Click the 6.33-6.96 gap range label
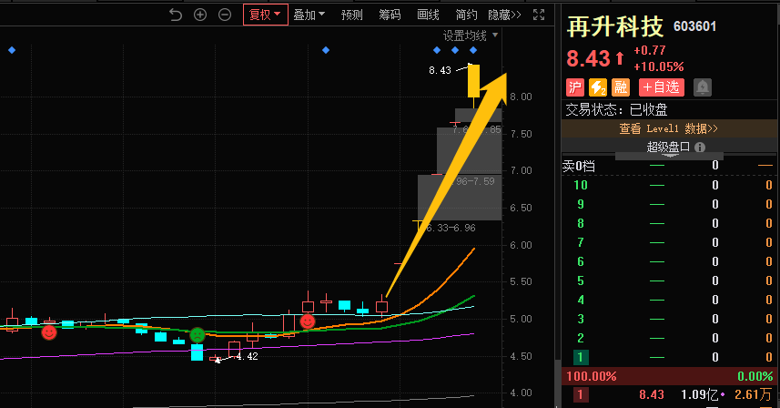The width and height of the screenshot is (780, 408). [x=451, y=228]
